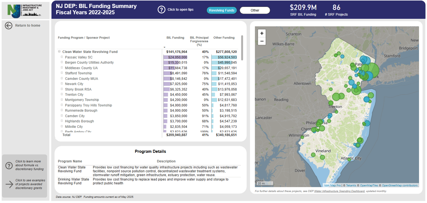The width and height of the screenshot is (427, 203).
Task: Click the Return to home back arrow icon
Action: [x=8, y=25]
